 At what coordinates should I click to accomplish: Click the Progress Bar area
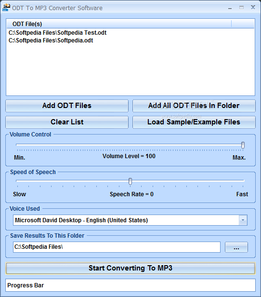(130, 285)
